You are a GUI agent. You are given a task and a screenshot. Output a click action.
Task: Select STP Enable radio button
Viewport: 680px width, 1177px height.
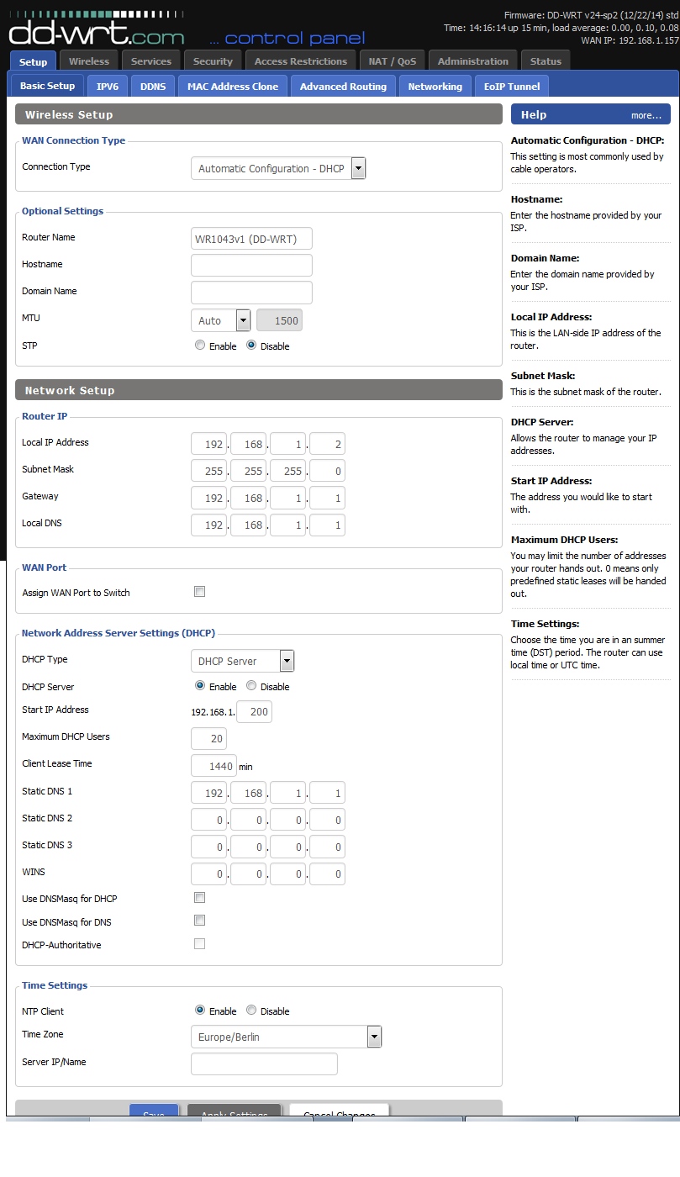(x=200, y=346)
